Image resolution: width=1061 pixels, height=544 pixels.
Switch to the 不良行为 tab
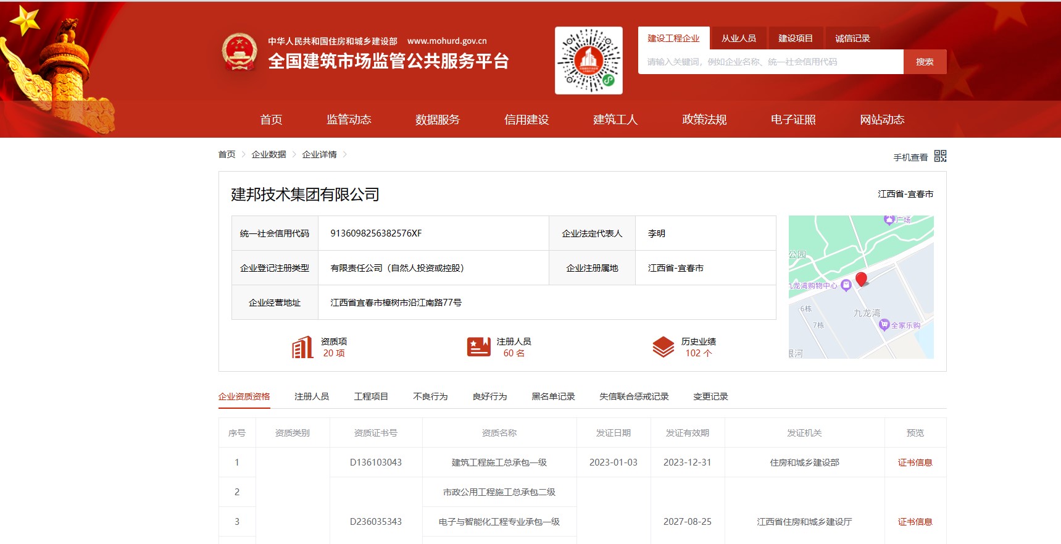tap(430, 396)
